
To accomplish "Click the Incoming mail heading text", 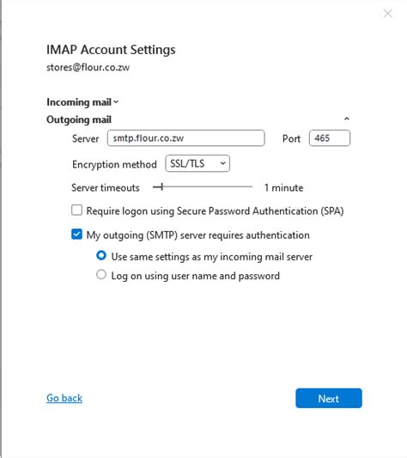I will coord(79,102).
